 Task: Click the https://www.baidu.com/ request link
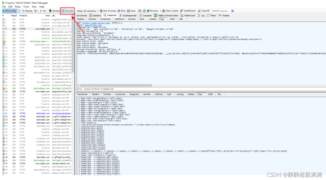[x=96, y=23]
